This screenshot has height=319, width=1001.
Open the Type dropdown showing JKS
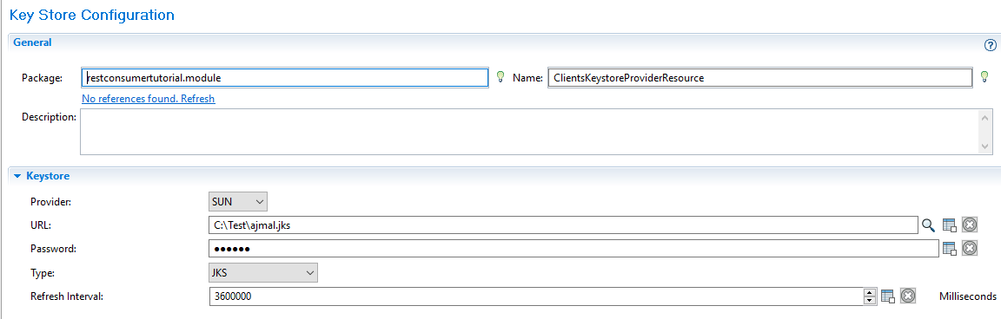pyautogui.click(x=263, y=273)
